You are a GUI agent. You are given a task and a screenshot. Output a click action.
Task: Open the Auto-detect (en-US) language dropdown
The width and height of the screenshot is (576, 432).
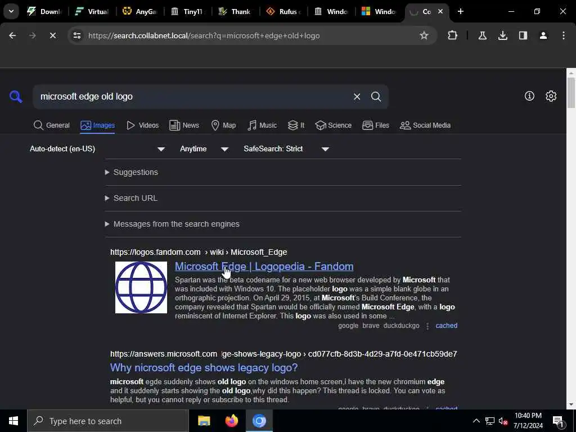coord(97,148)
